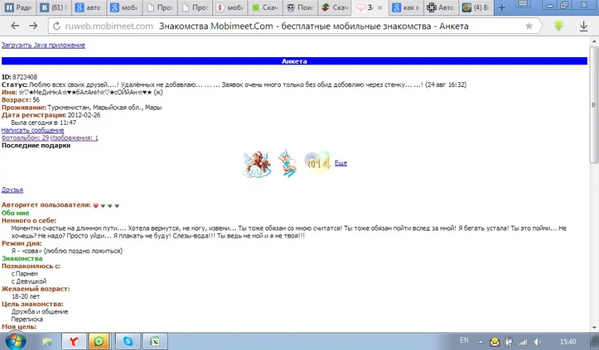Go forward using the forward arrow
The image size is (599, 350).
click(x=34, y=26)
